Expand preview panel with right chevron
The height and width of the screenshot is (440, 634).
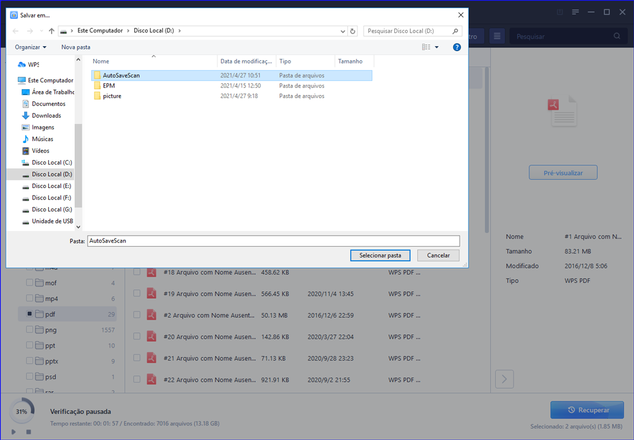coord(504,379)
